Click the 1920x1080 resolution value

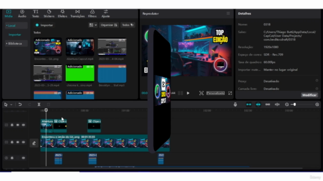[x=271, y=47]
